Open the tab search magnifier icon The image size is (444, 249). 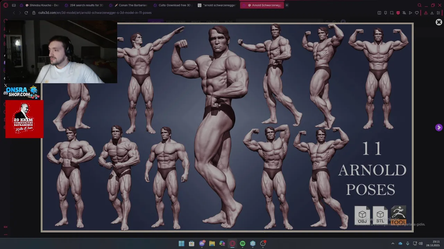[419, 5]
